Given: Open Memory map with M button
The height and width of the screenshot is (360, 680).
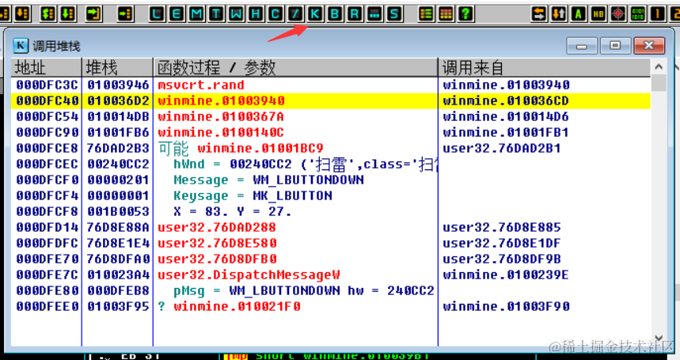Looking at the screenshot, I should click(196, 14).
